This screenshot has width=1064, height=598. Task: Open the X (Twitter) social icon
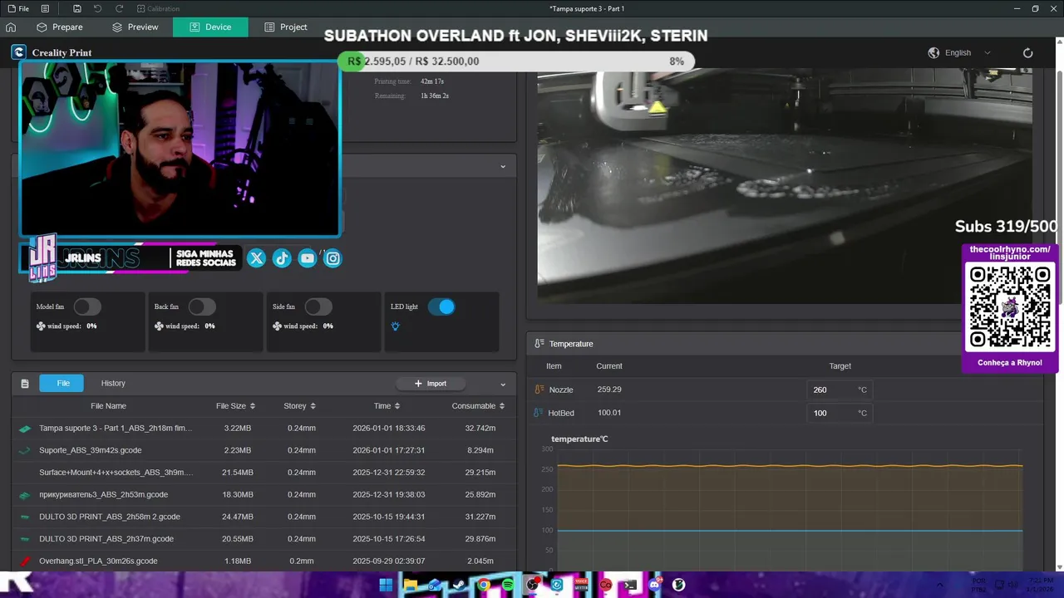pos(256,258)
